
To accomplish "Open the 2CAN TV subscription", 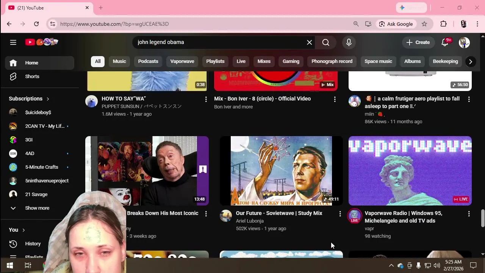I will coord(39,126).
